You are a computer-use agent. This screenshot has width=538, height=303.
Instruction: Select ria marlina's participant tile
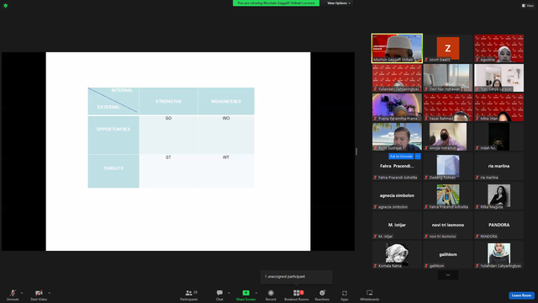(498, 167)
